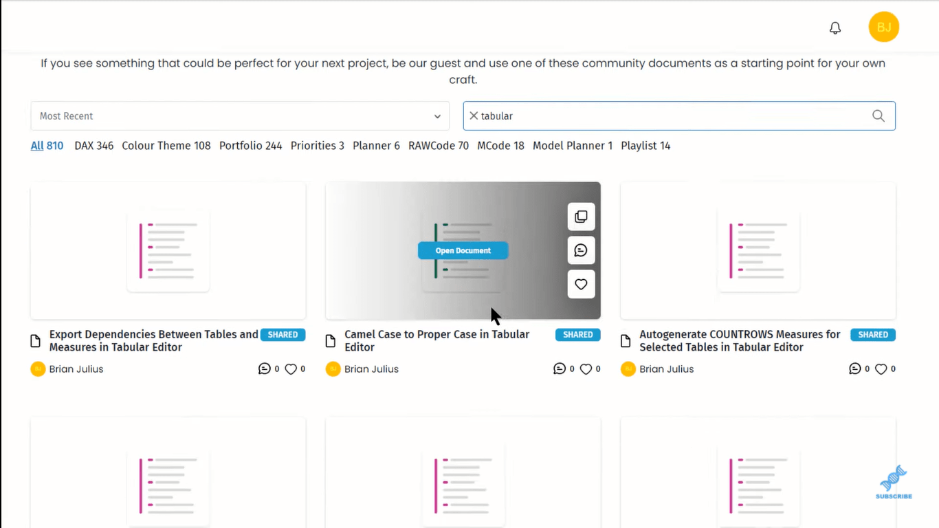939x528 pixels.
Task: Select the DAX 346 filter tab
Action: click(93, 146)
